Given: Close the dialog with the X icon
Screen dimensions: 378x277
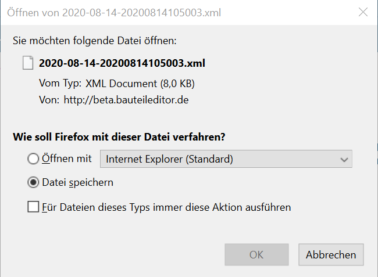Looking at the screenshot, I should [363, 12].
